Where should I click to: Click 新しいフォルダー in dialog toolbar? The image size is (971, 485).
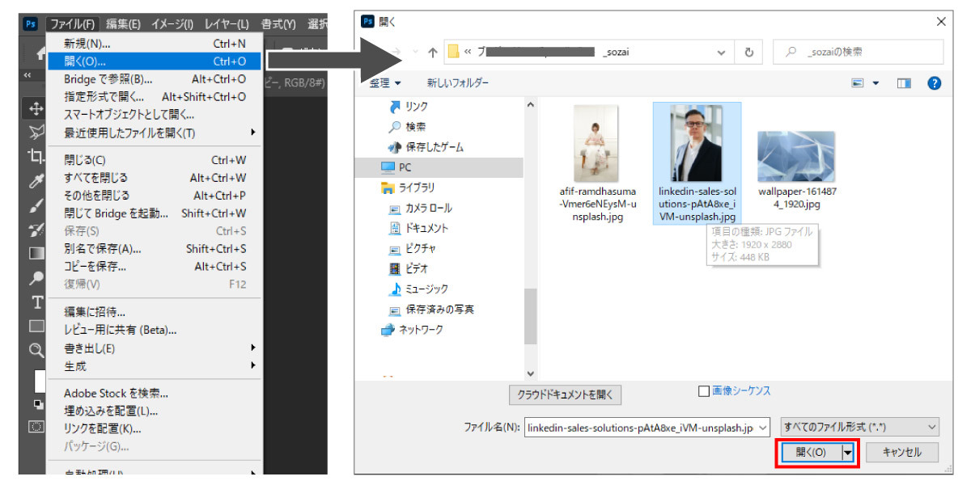[x=458, y=82]
